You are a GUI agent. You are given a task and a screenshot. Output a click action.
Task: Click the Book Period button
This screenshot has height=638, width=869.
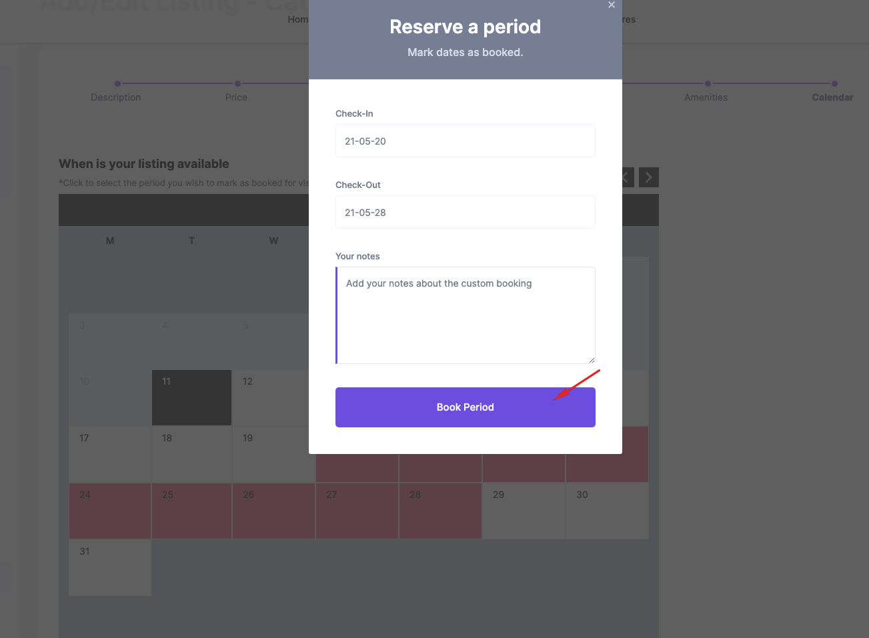coord(466,407)
